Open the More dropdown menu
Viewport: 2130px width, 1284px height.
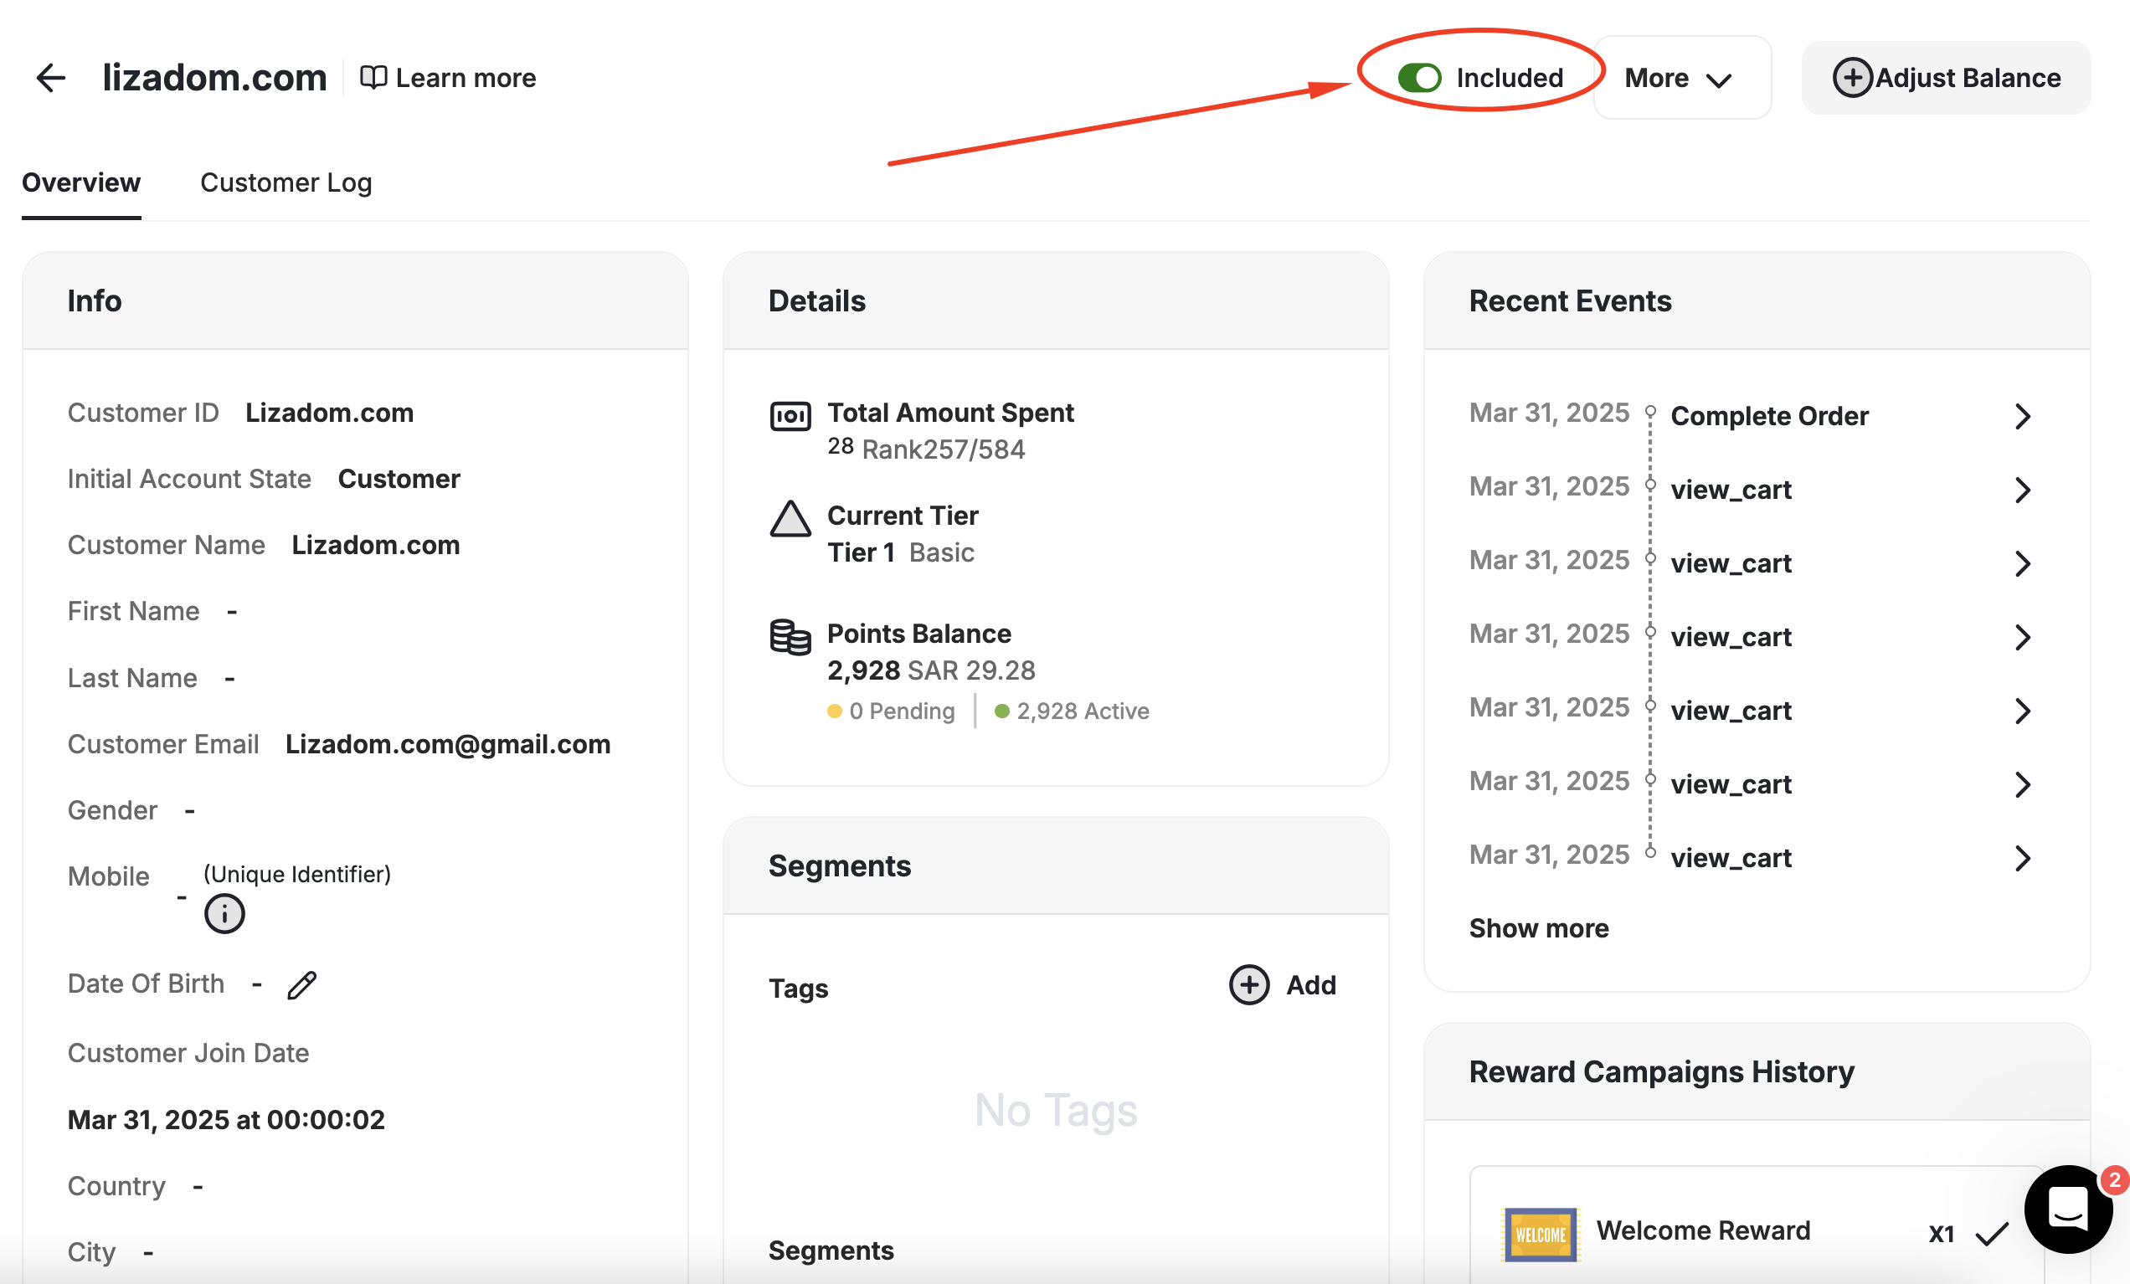(x=1680, y=78)
